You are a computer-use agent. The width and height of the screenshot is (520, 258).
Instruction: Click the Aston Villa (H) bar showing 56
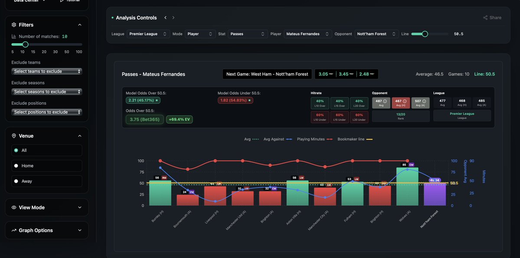pos(298,193)
